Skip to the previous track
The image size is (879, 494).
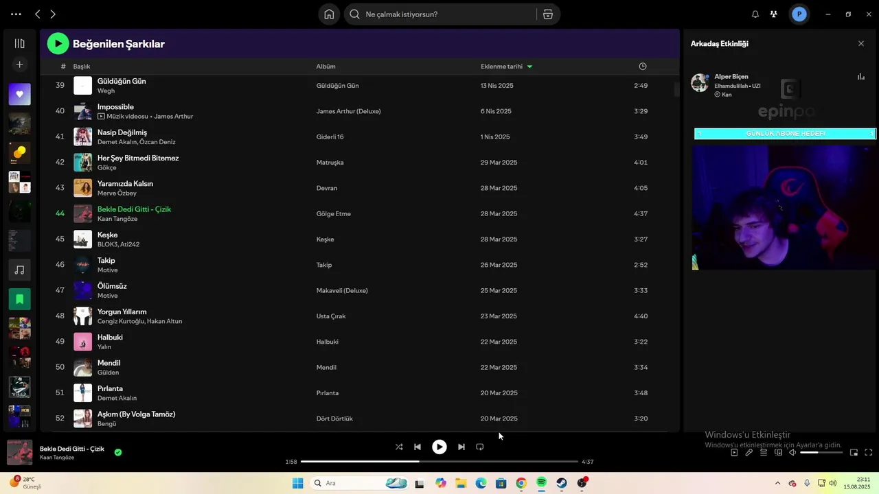[x=418, y=447]
